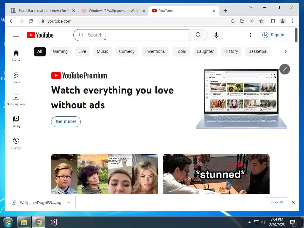Viewport: 304px width, 228px height.
Task: Select the All category chip
Action: (x=40, y=52)
